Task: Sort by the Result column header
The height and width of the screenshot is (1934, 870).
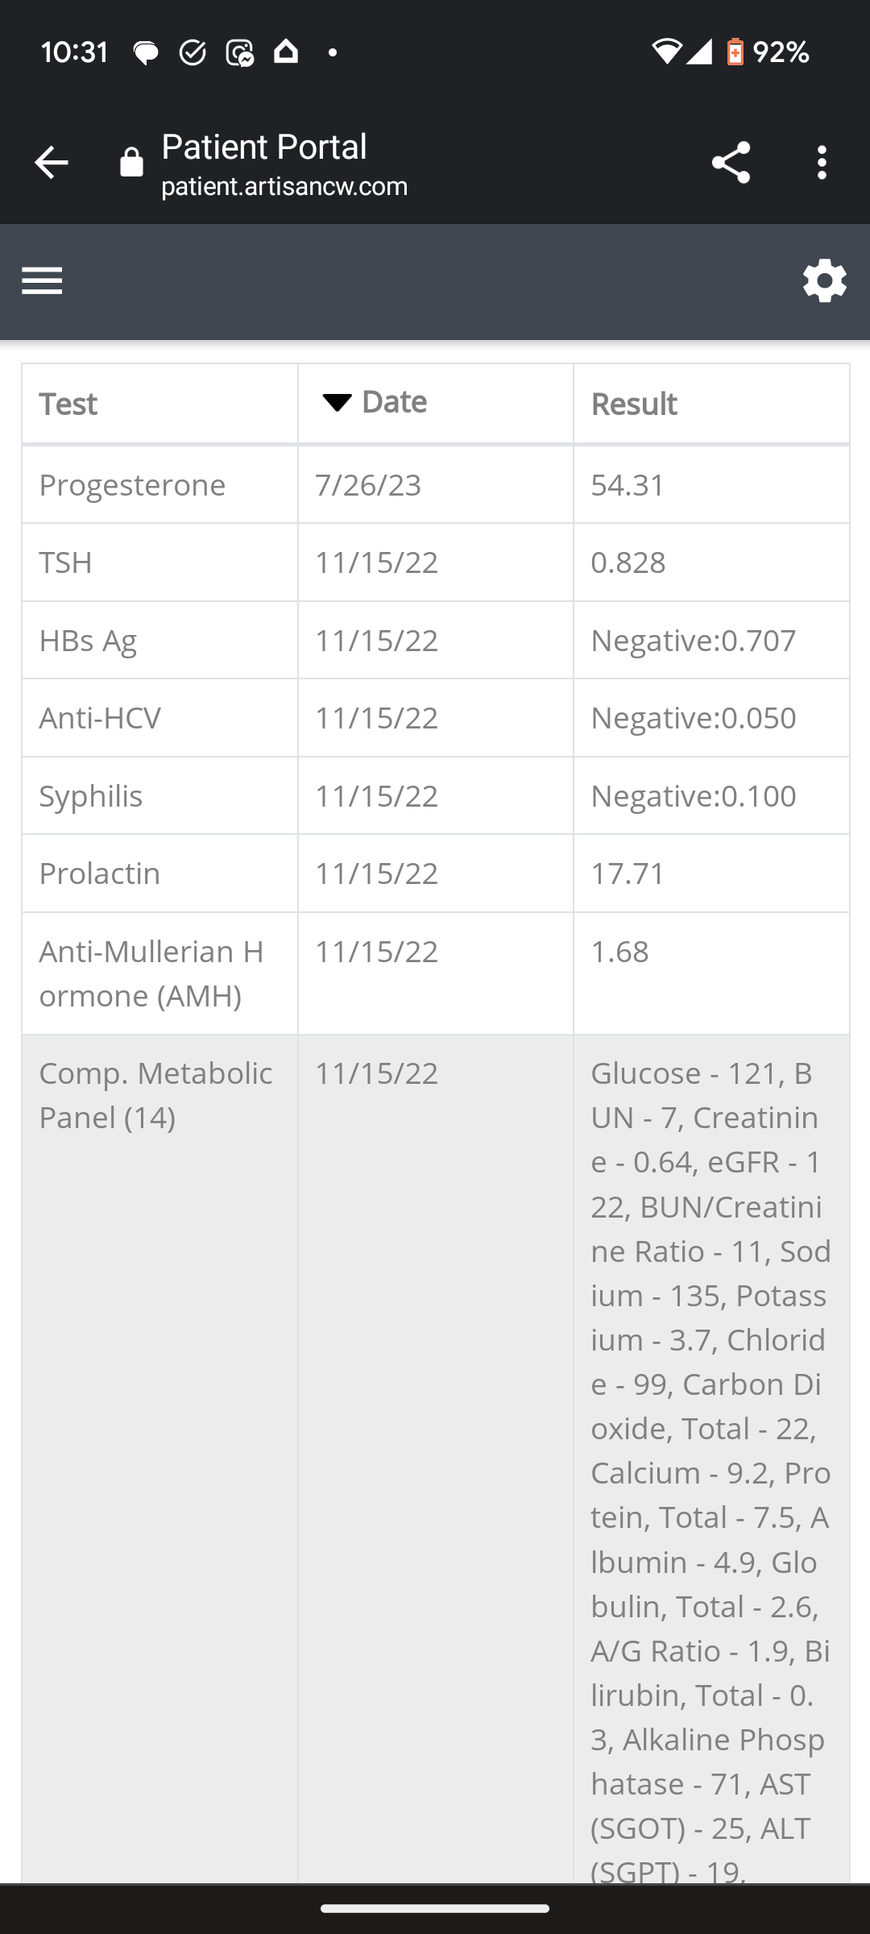Action: (x=634, y=404)
